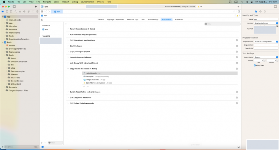Expand [CP] Check Pods Manifest.lock phase
The height and width of the screenshot is (150, 279).
(68, 40)
